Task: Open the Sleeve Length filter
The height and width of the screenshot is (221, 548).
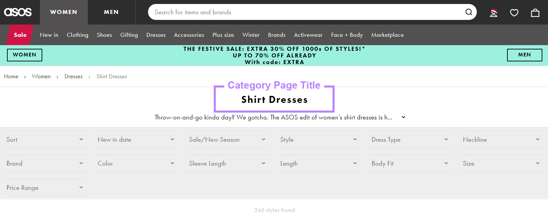Action: [228, 163]
